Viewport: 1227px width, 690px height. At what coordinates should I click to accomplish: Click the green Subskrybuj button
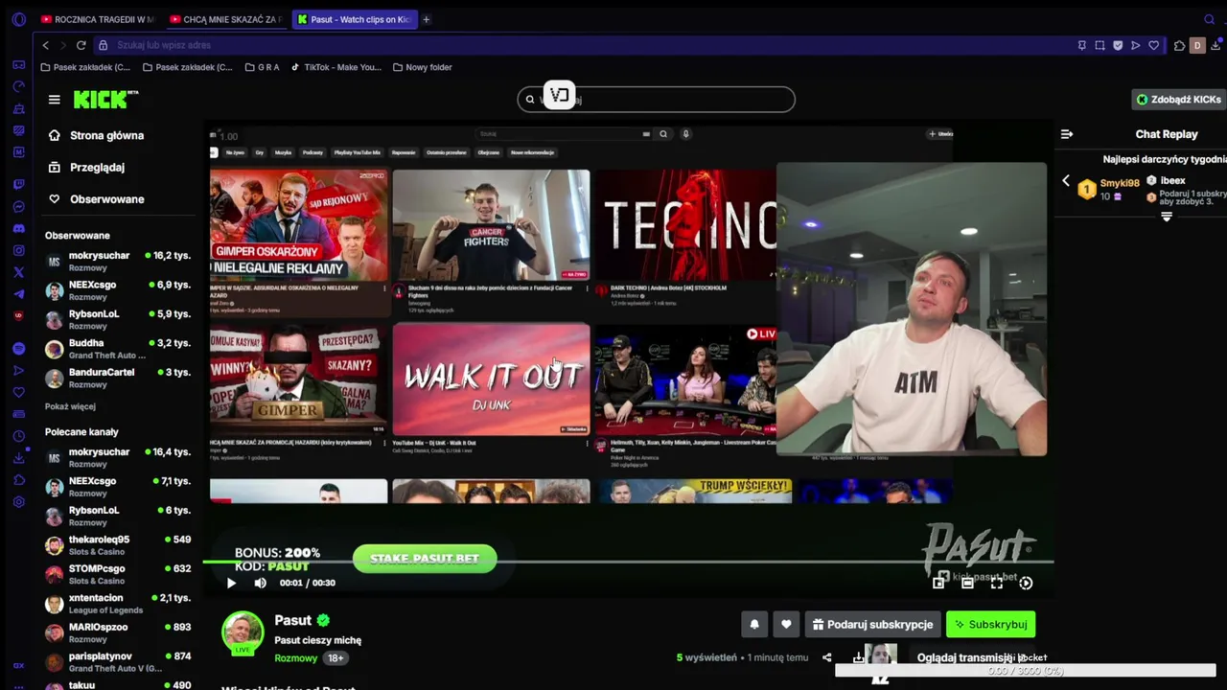tap(990, 624)
